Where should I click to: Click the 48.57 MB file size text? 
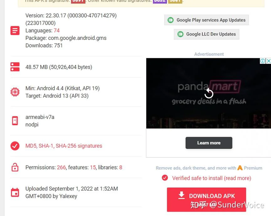point(59,67)
